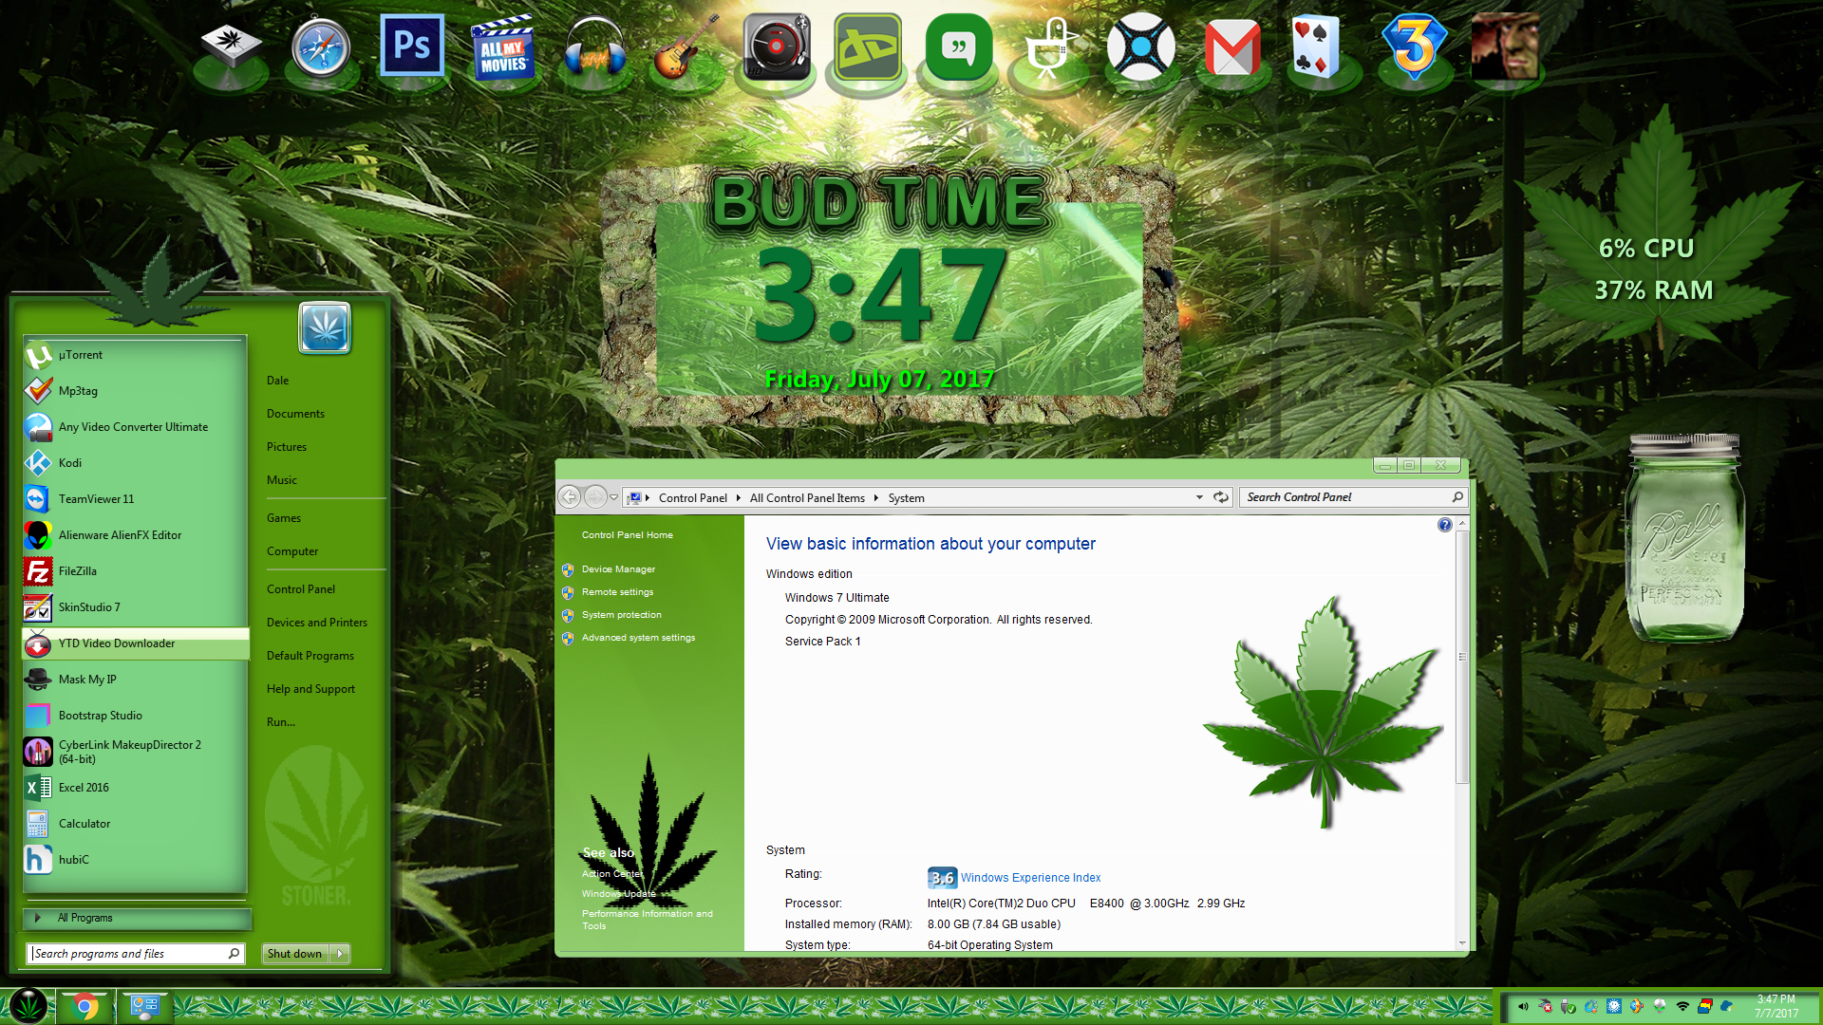Go to Control Panel Home
Viewport: 1823px width, 1025px height.
click(x=627, y=535)
